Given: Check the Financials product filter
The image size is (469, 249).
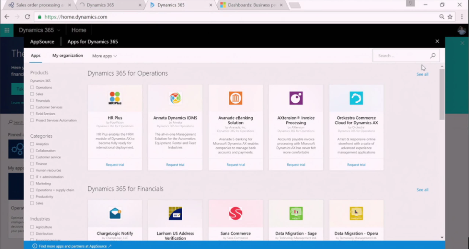Looking at the screenshot, I should [32, 100].
